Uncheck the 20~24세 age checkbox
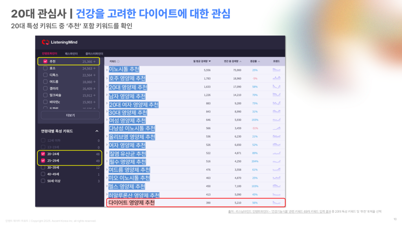Screen dimensions: 402x226 point(43,154)
